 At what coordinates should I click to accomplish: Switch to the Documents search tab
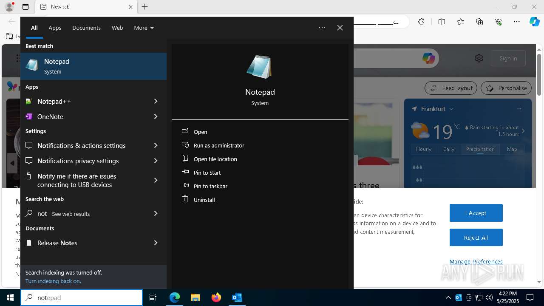tap(86, 28)
